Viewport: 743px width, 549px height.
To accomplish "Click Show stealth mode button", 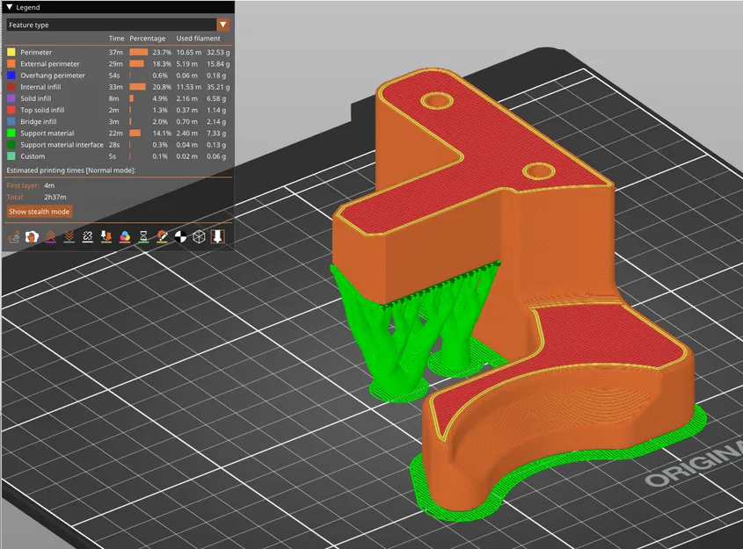I will click(x=40, y=212).
